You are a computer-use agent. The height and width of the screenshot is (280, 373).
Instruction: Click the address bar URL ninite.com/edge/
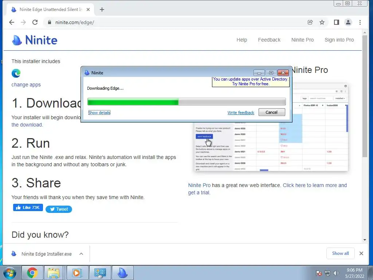pyautogui.click(x=75, y=22)
